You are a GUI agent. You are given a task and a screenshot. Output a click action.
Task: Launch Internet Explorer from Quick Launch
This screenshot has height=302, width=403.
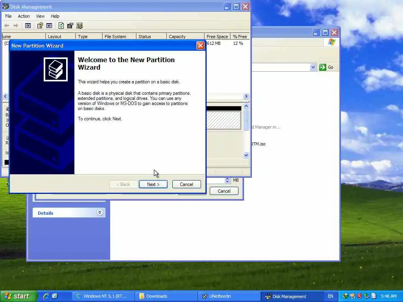coord(46,296)
